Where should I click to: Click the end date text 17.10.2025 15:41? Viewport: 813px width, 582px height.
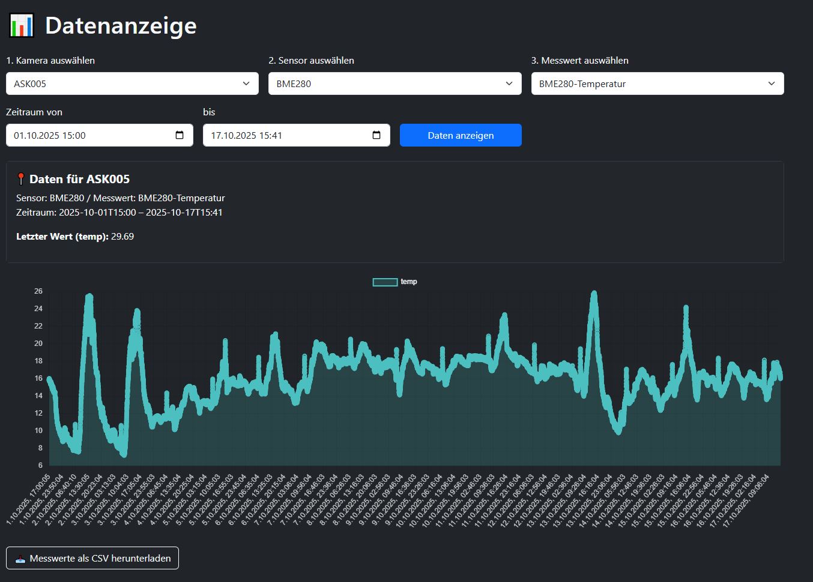(x=247, y=136)
